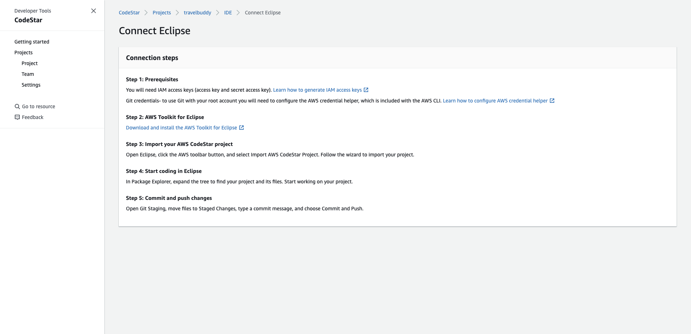Click the Connect Eclipse breadcrumb text

coord(263,13)
